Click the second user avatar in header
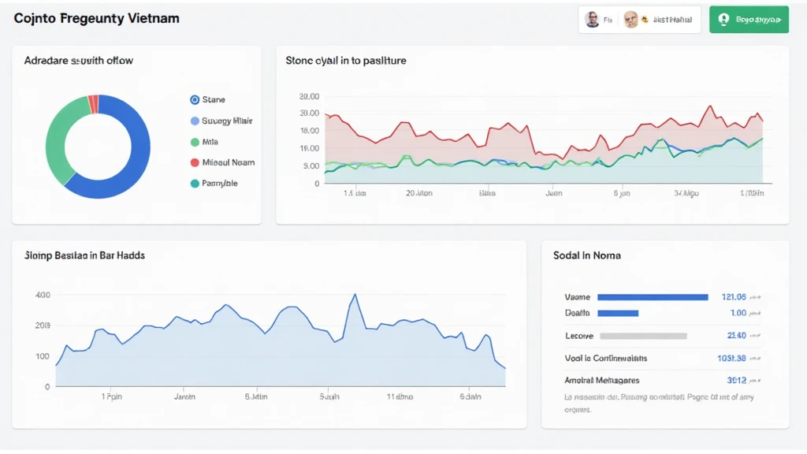Viewport: 807px width, 454px height. click(630, 20)
